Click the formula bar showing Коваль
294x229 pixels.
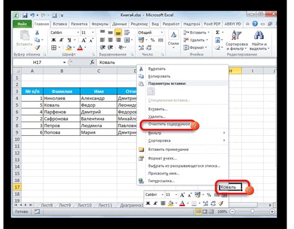click(x=186, y=62)
